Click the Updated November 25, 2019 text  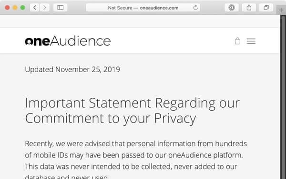point(72,69)
